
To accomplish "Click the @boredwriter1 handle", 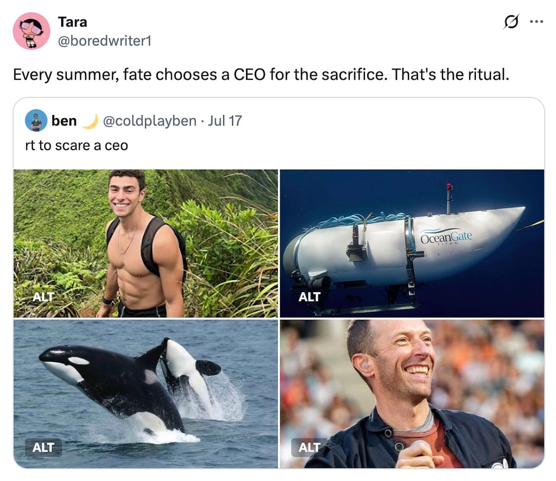I will 104,41.
